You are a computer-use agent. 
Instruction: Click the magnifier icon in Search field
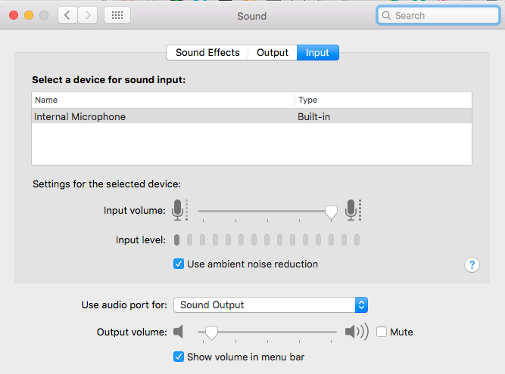coord(386,15)
